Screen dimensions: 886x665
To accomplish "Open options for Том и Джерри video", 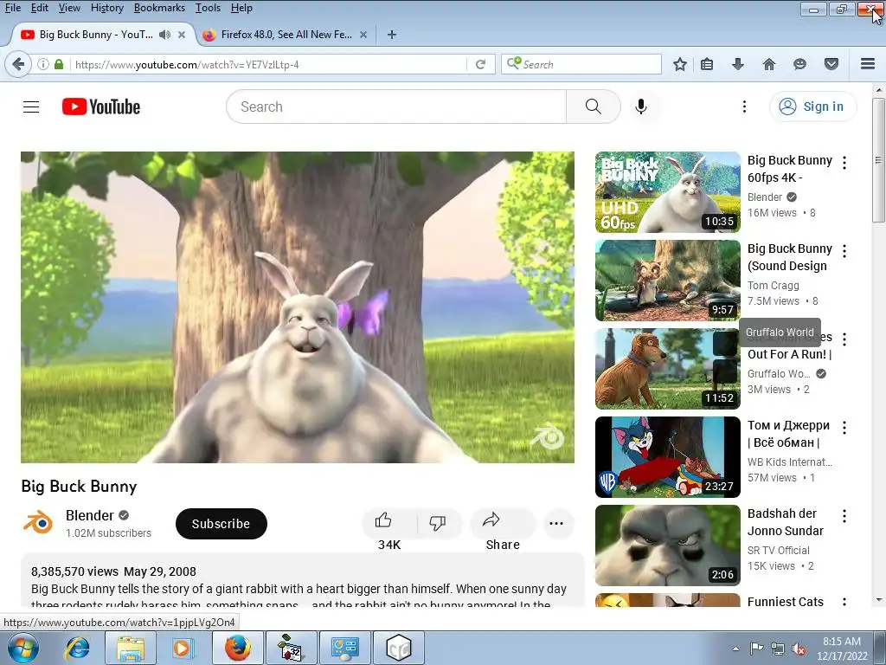I will tap(844, 428).
